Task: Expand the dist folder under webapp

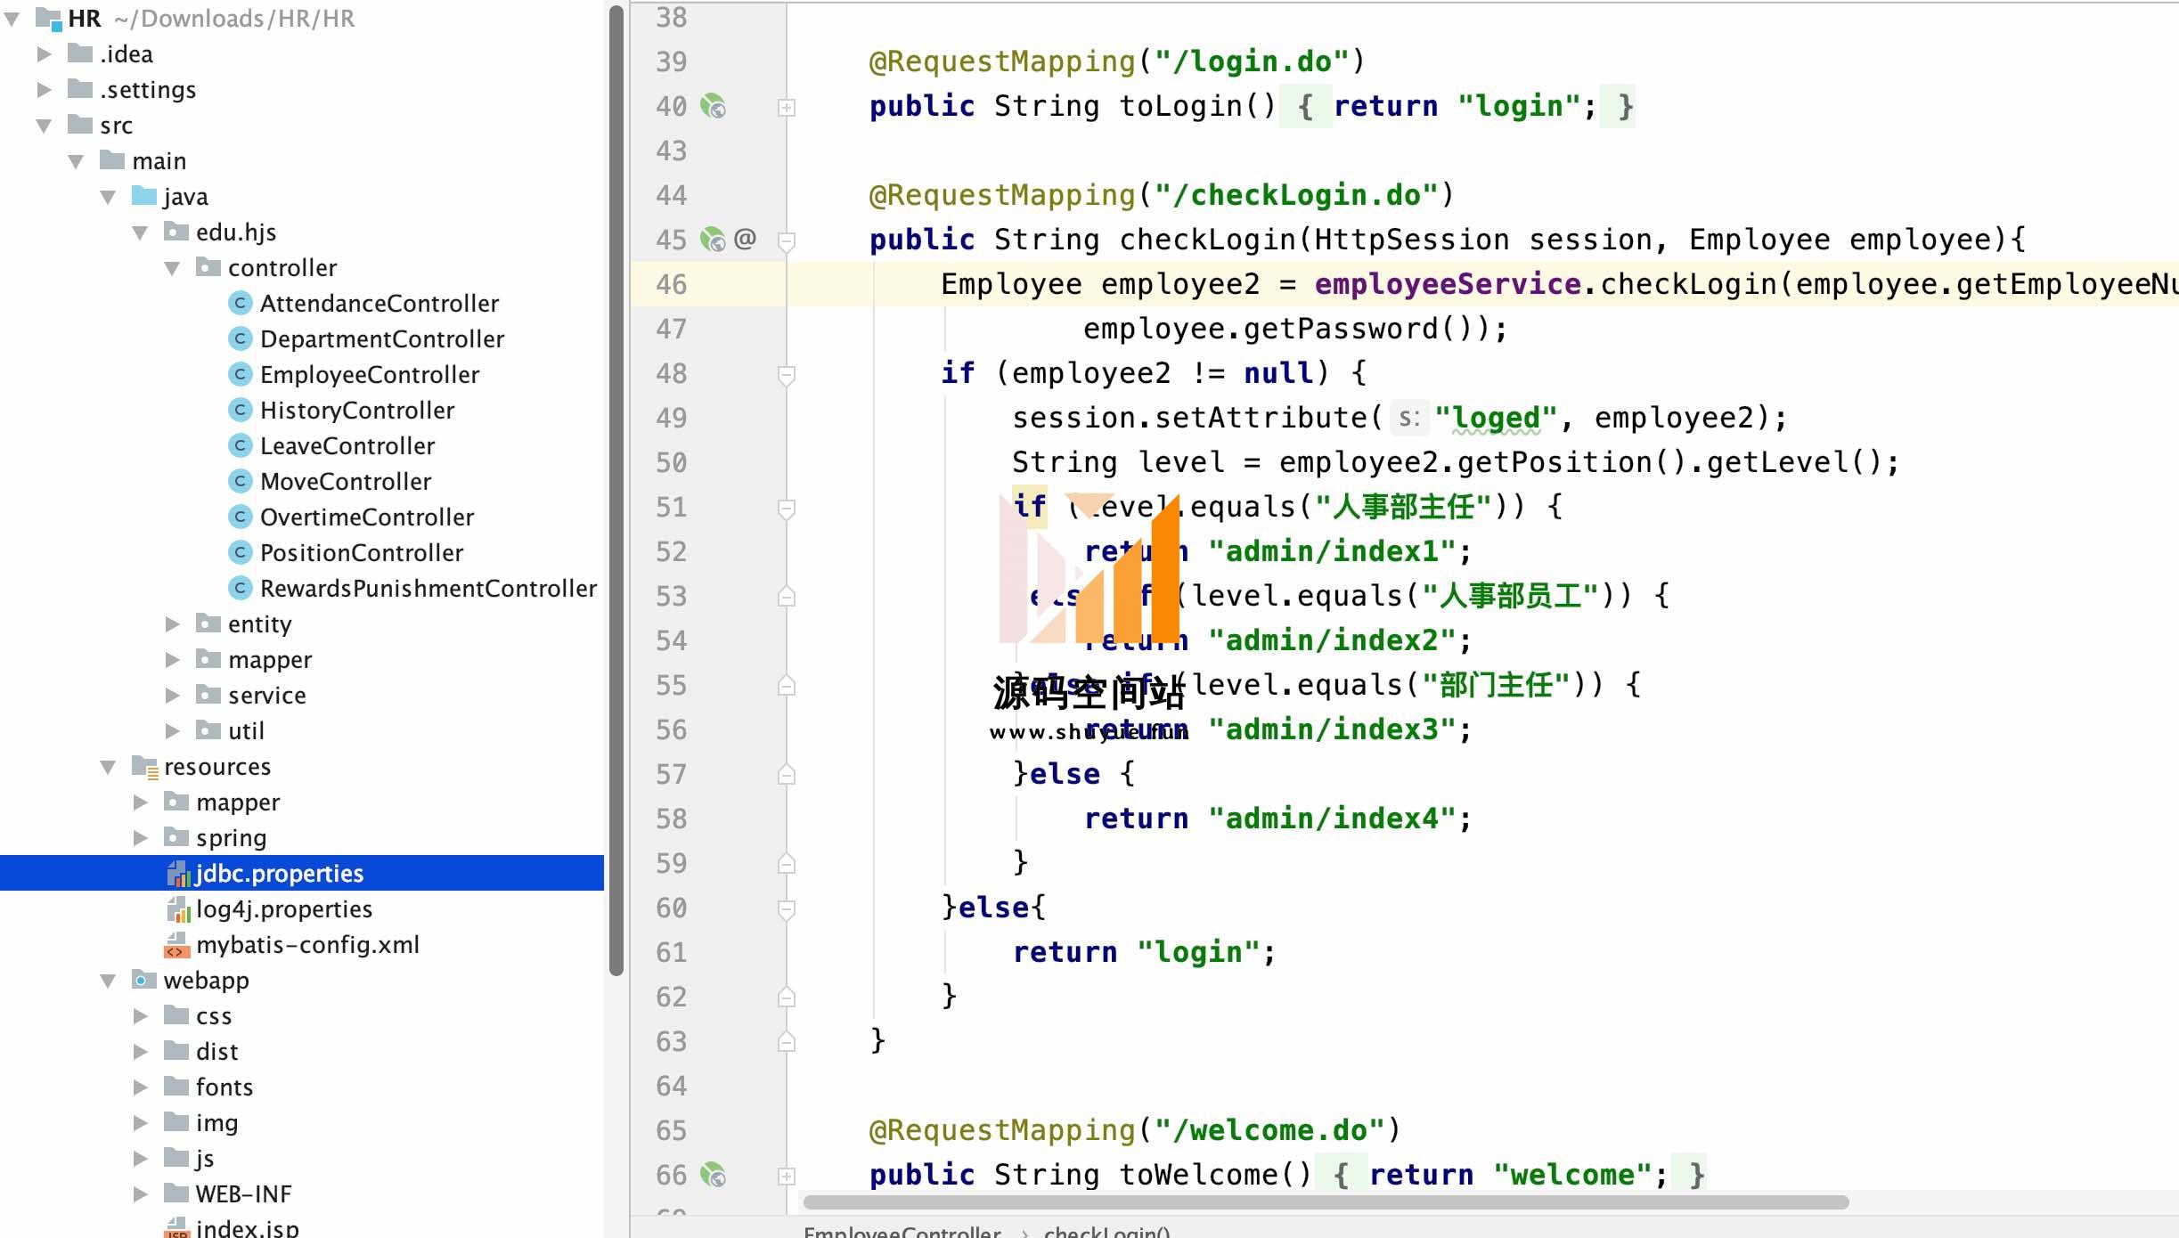Action: coord(140,1052)
